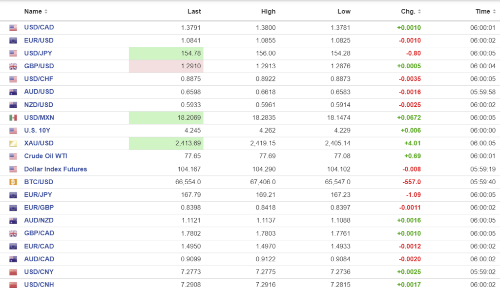Image resolution: width=500 pixels, height=288 pixels.
Task: Open the Crude Oil WTI link
Action: [45, 156]
